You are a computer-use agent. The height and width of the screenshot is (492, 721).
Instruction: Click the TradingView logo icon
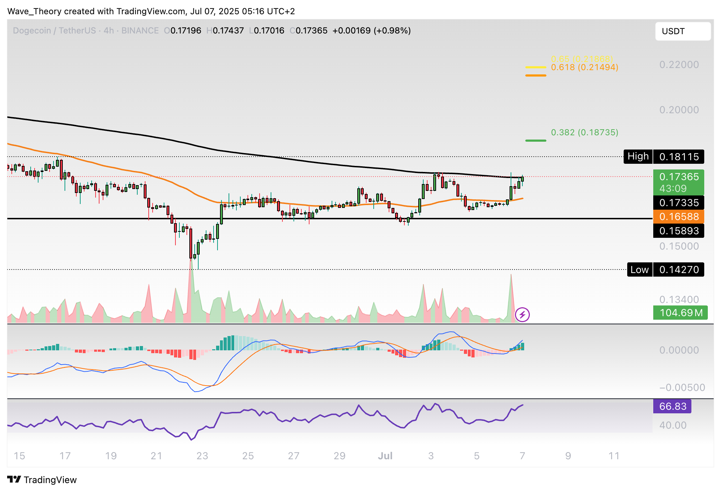[x=14, y=480]
